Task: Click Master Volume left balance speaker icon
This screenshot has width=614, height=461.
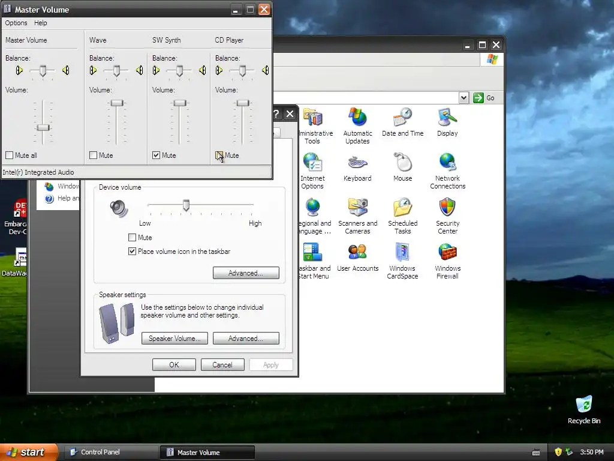Action: point(19,71)
